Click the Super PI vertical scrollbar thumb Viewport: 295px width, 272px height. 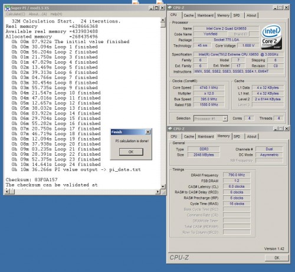pyautogui.click(x=163, y=25)
